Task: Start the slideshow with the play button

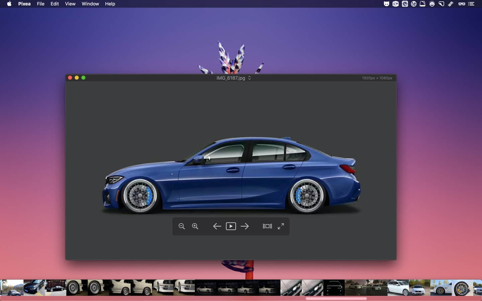Action: (x=231, y=226)
